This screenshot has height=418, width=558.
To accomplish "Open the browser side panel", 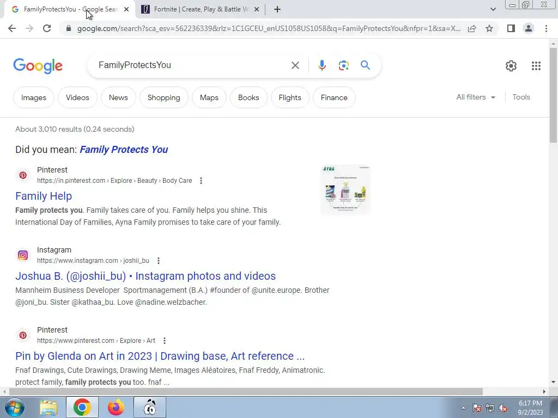I will point(511,28).
